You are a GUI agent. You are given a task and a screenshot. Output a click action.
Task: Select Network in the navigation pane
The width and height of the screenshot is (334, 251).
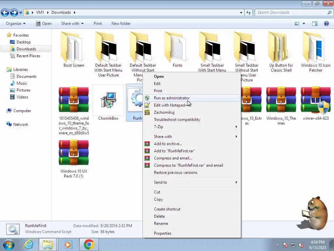tap(17, 125)
